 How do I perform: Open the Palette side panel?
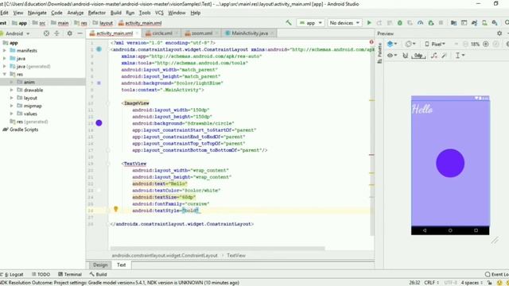(379, 53)
